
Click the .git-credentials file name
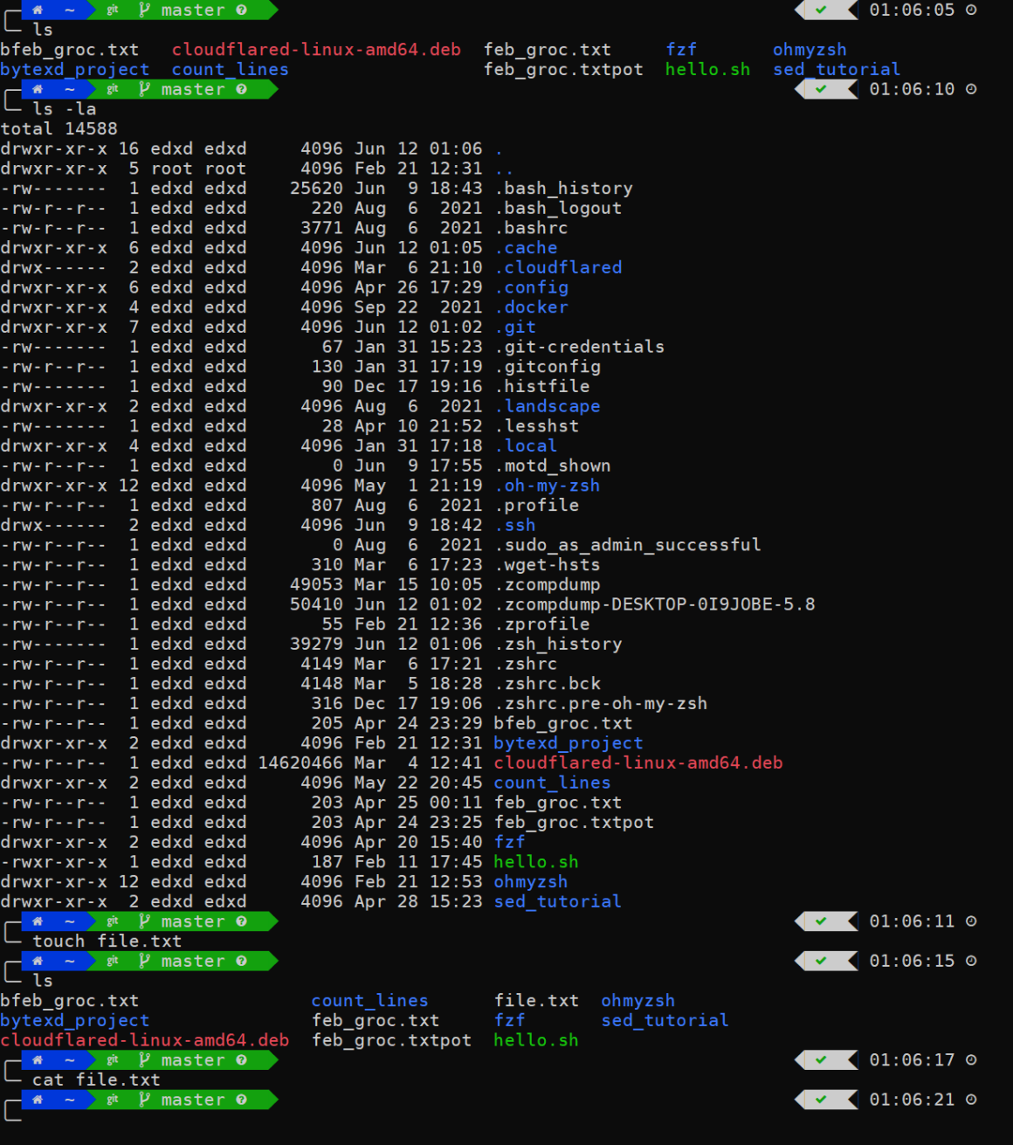pos(580,347)
